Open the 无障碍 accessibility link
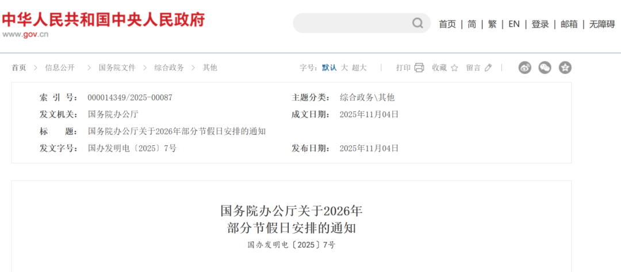The image size is (621, 272). [x=602, y=24]
